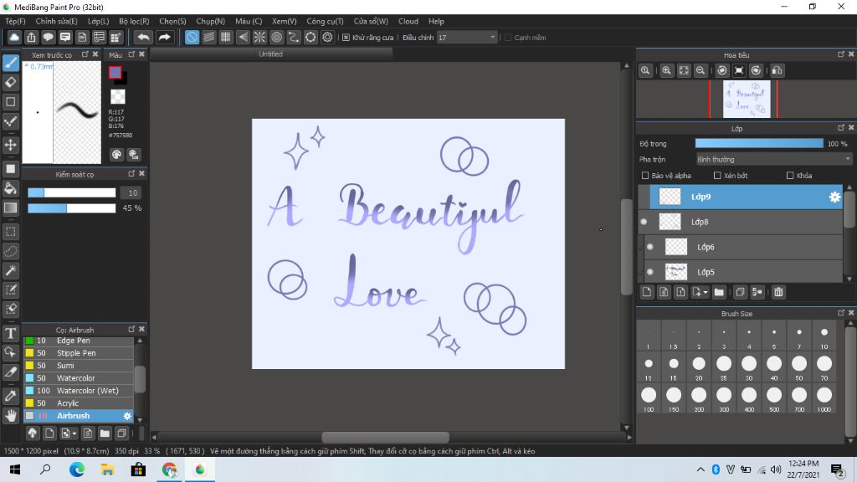Image resolution: width=857 pixels, height=482 pixels.
Task: Adjust the brush size slider
Action: pos(72,193)
